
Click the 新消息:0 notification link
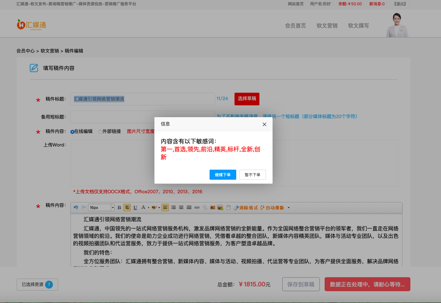coord(377,4)
